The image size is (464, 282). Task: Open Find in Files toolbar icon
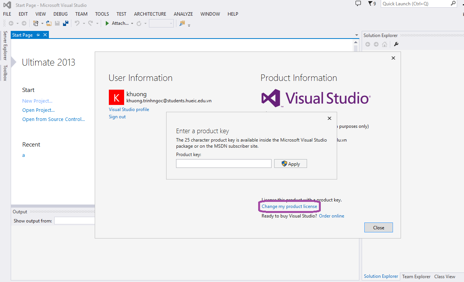182,23
